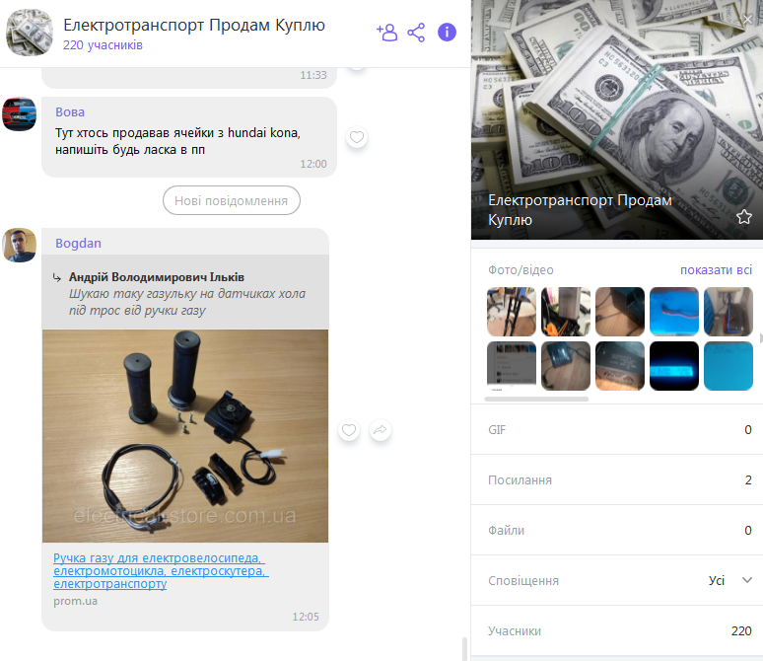Click the add participant icon
Viewport: 763px width, 661px height.
pos(386,33)
